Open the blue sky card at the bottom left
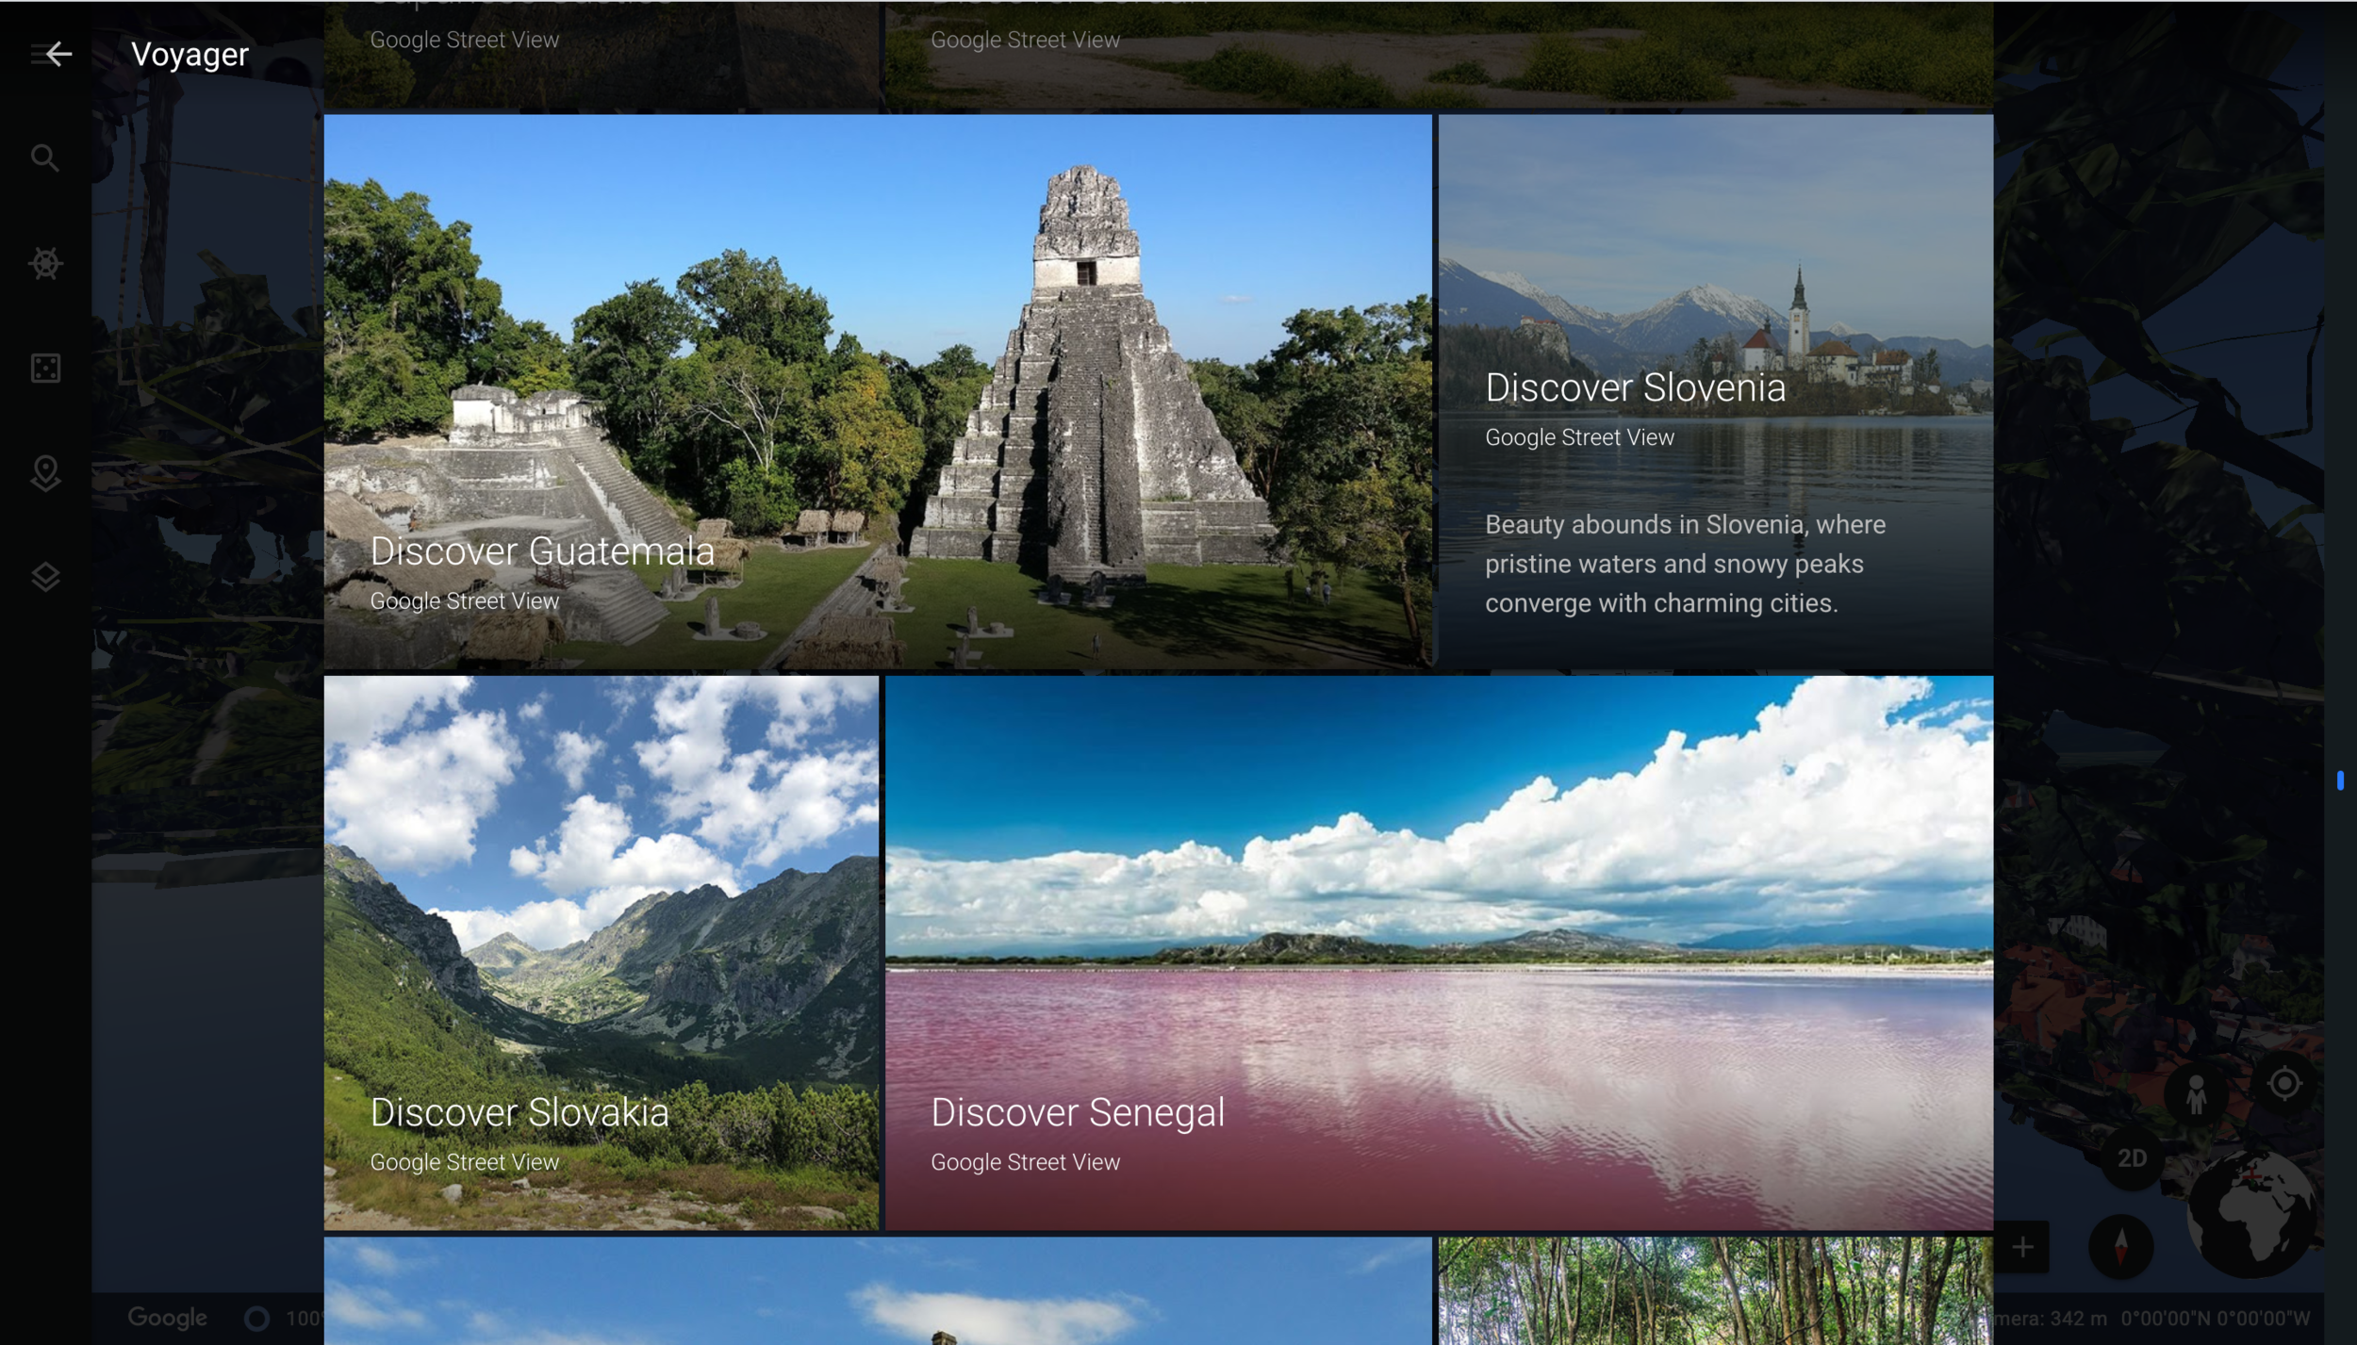The width and height of the screenshot is (2357, 1345). (878, 1291)
